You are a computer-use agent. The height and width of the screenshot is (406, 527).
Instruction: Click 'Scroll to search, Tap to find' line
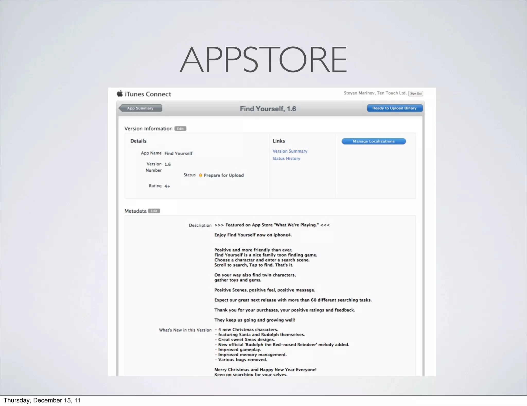(x=254, y=265)
